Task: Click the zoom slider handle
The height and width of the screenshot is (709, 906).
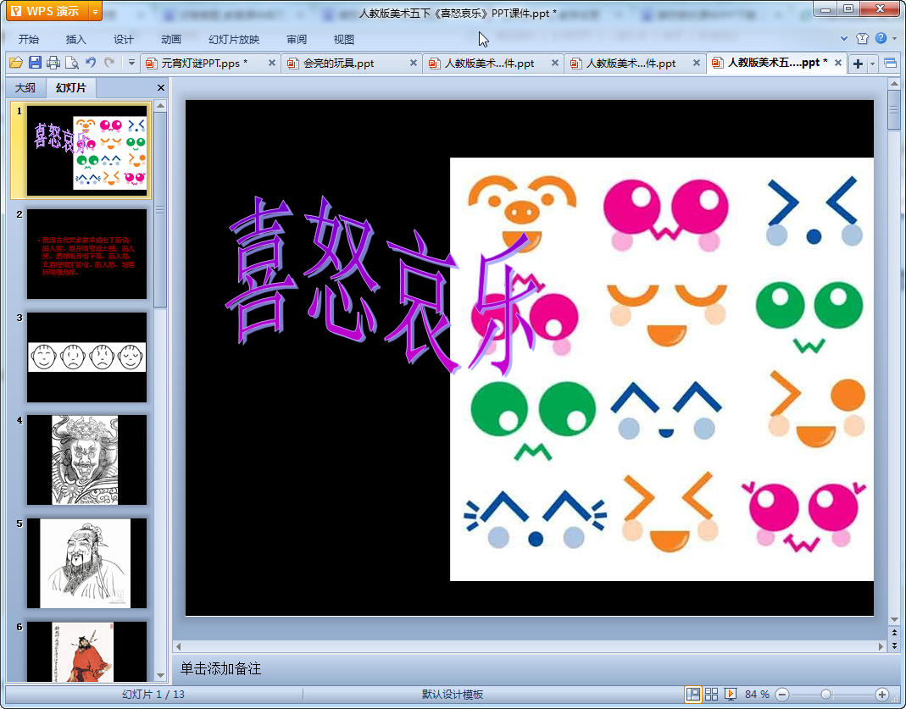Action: (826, 695)
